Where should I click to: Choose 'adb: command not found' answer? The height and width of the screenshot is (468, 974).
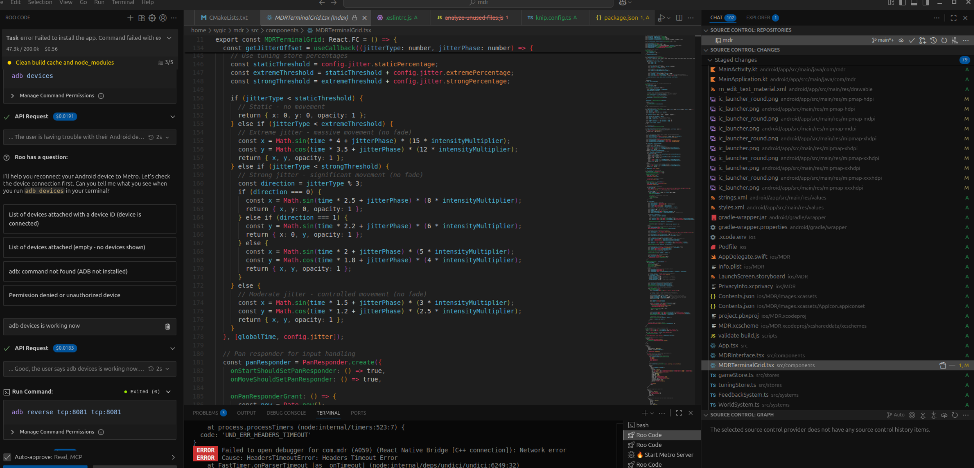click(90, 271)
